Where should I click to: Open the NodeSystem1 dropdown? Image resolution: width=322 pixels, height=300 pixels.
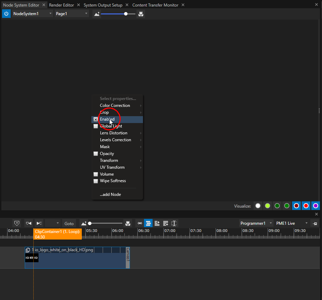32,14
